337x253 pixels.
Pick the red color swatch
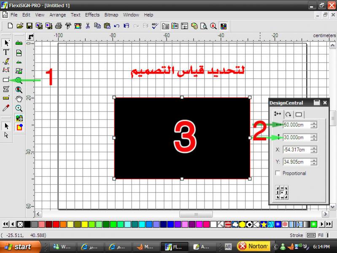56,224
